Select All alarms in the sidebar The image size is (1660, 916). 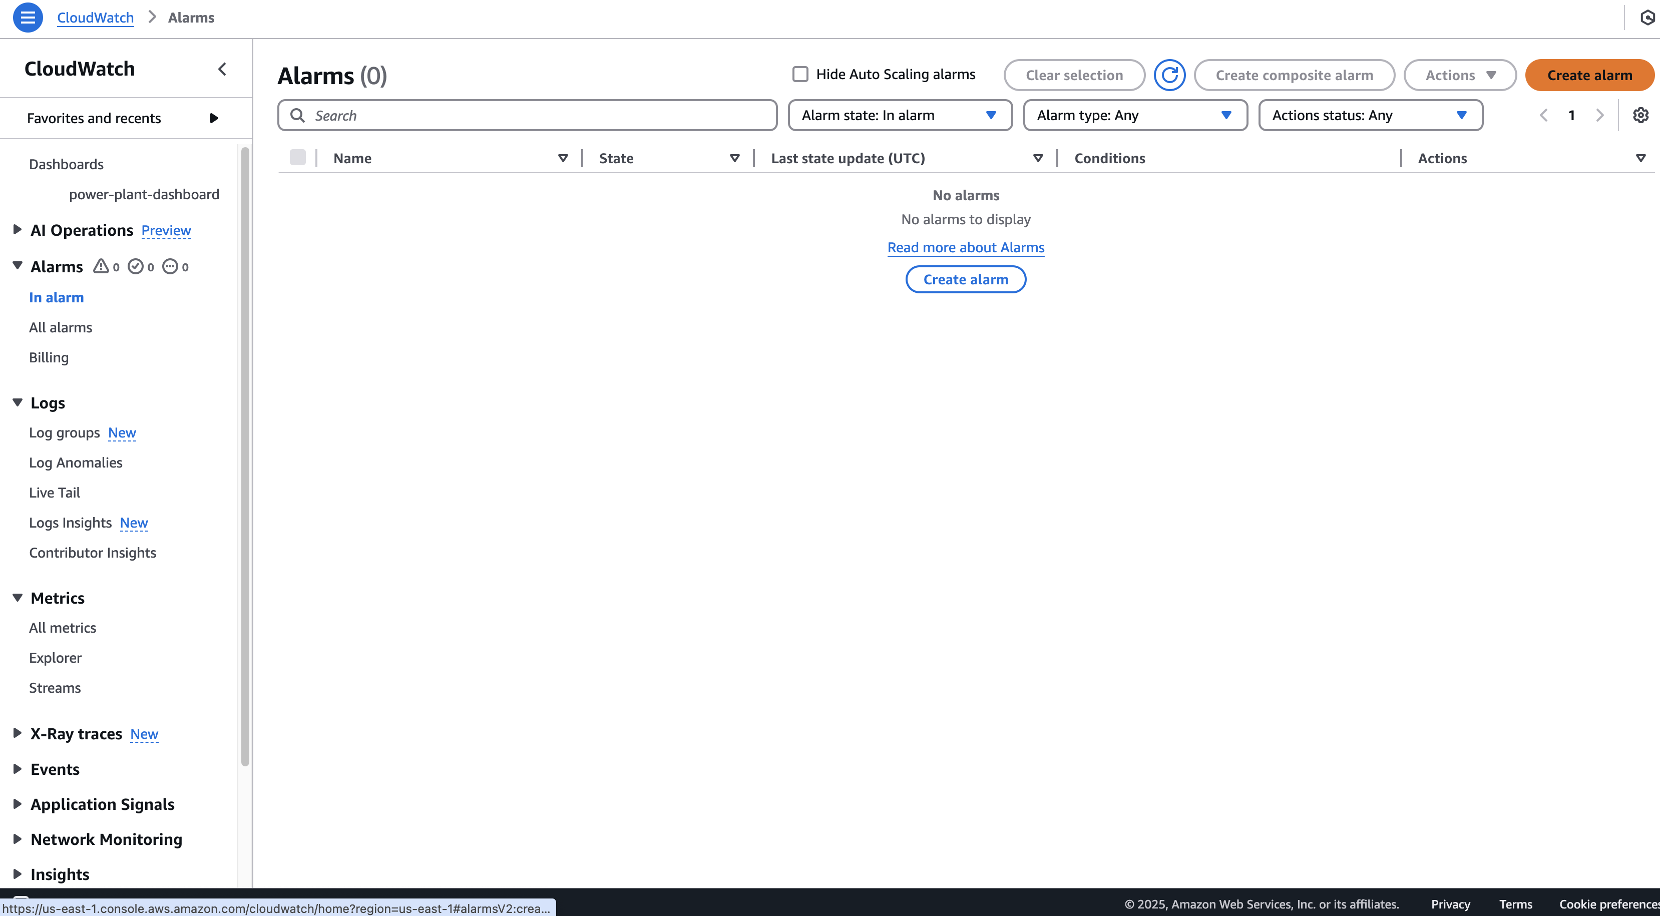[61, 327]
